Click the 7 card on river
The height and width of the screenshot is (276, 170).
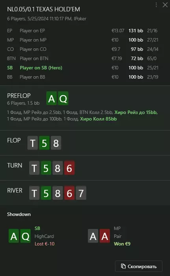tap(81, 193)
